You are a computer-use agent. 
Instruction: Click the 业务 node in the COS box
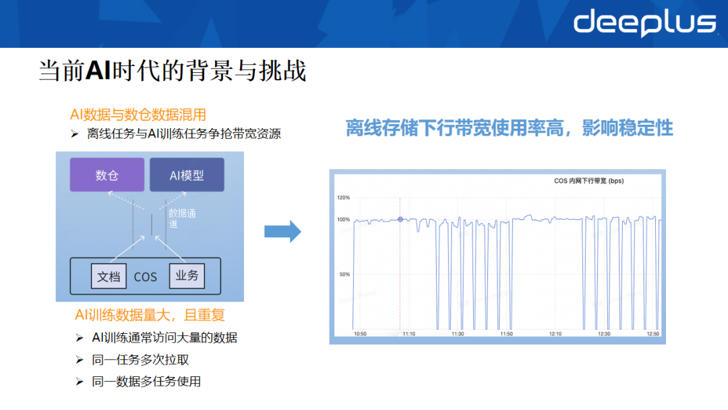tap(187, 275)
